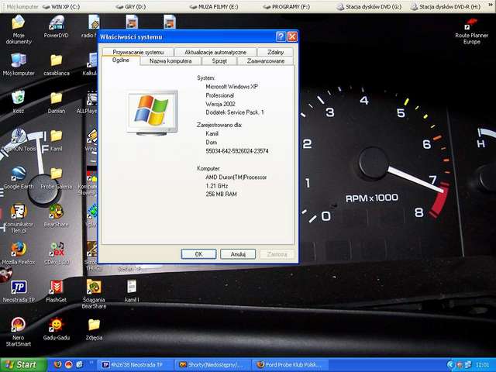Click the Dom text in dialog

(x=211, y=143)
